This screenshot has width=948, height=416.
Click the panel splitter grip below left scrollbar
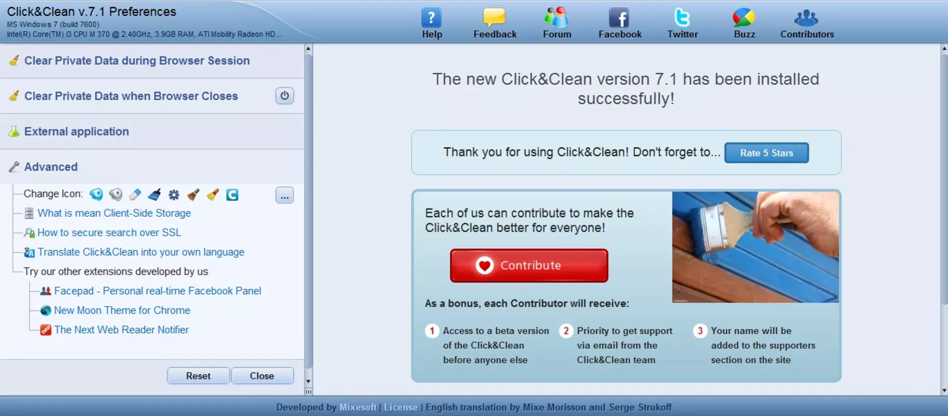coord(308,392)
